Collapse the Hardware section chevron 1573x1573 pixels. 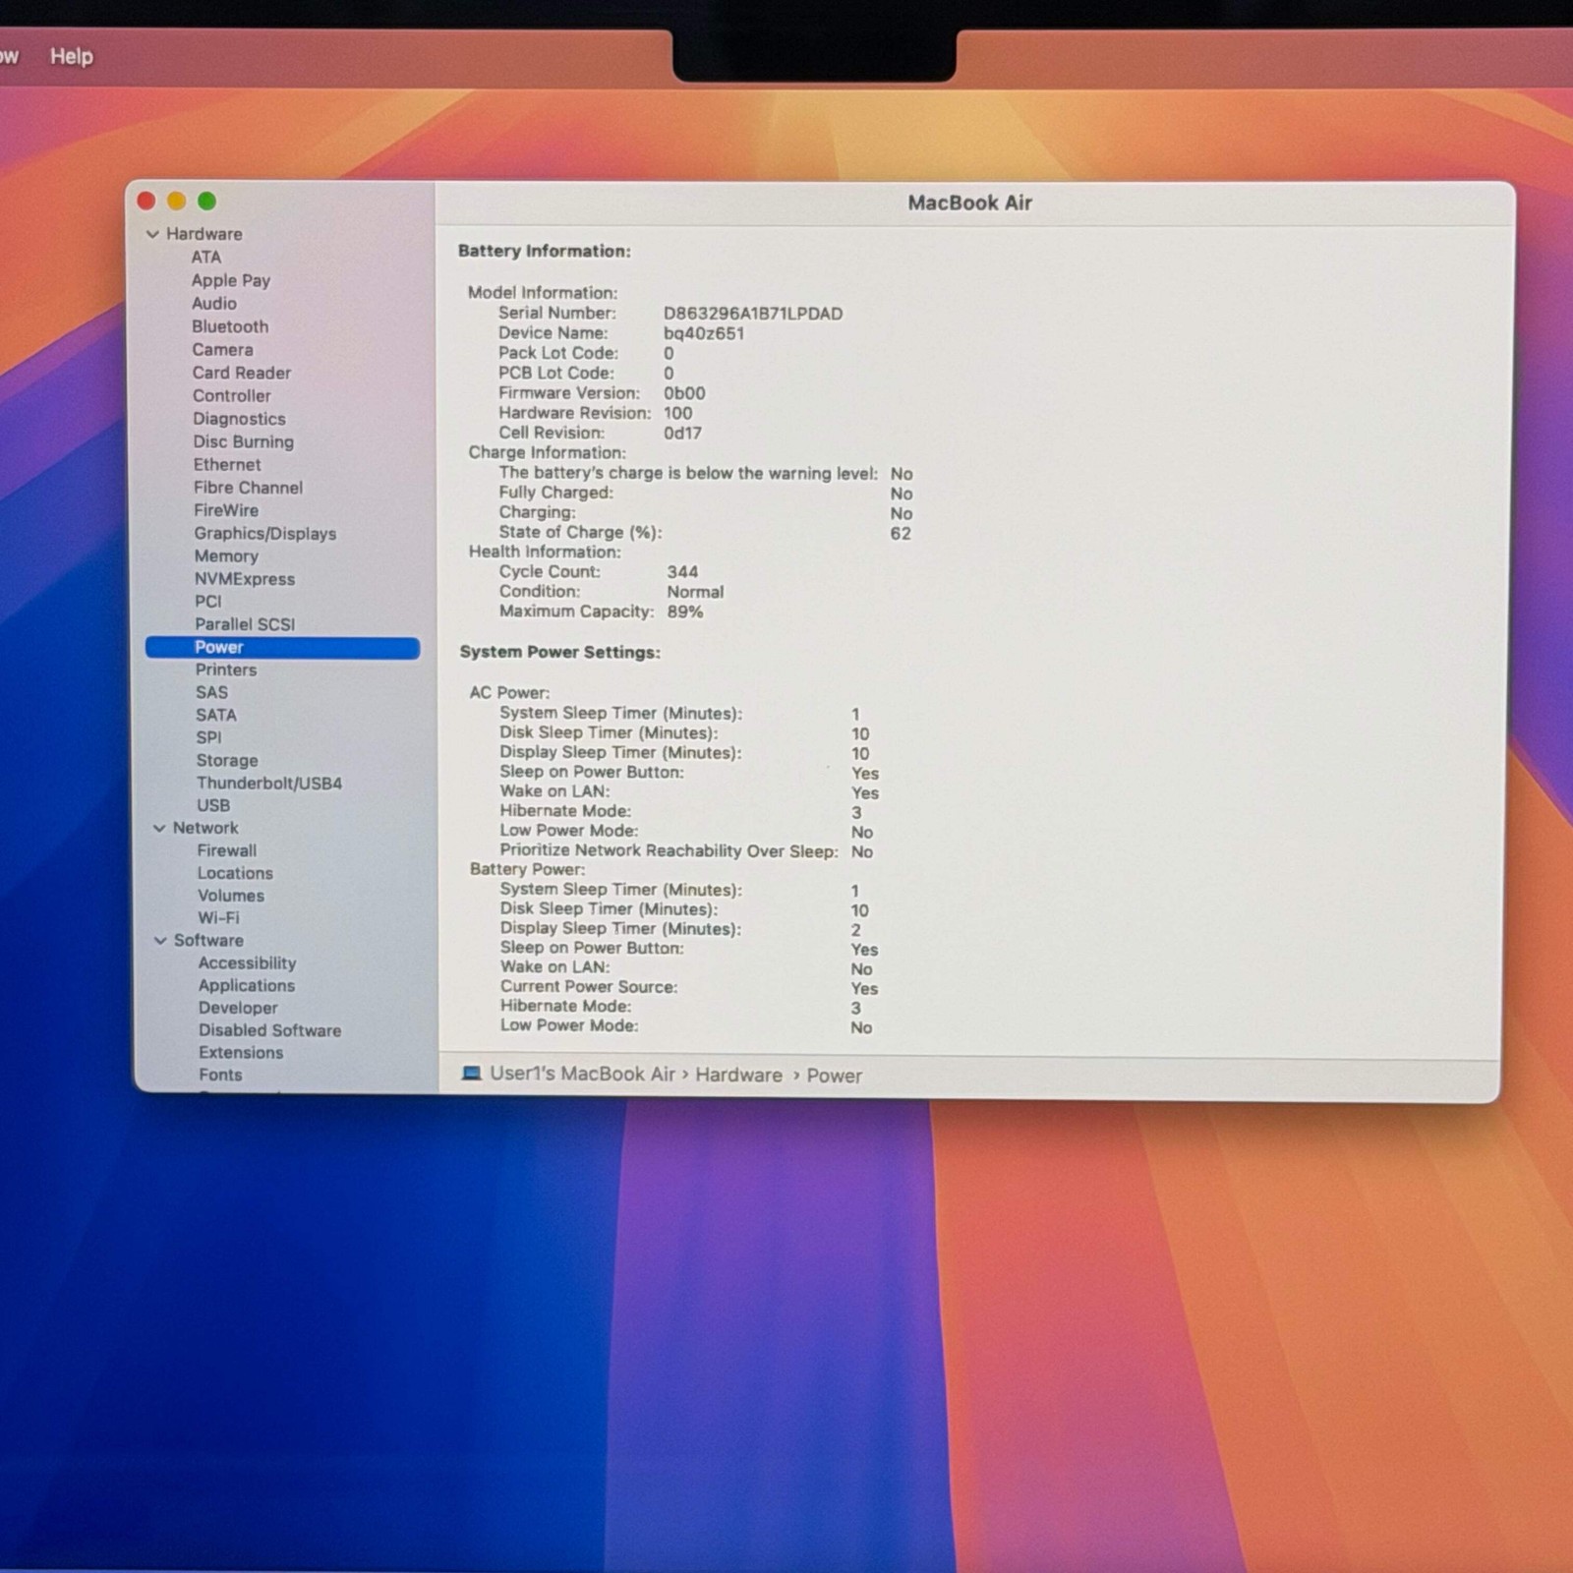[152, 234]
